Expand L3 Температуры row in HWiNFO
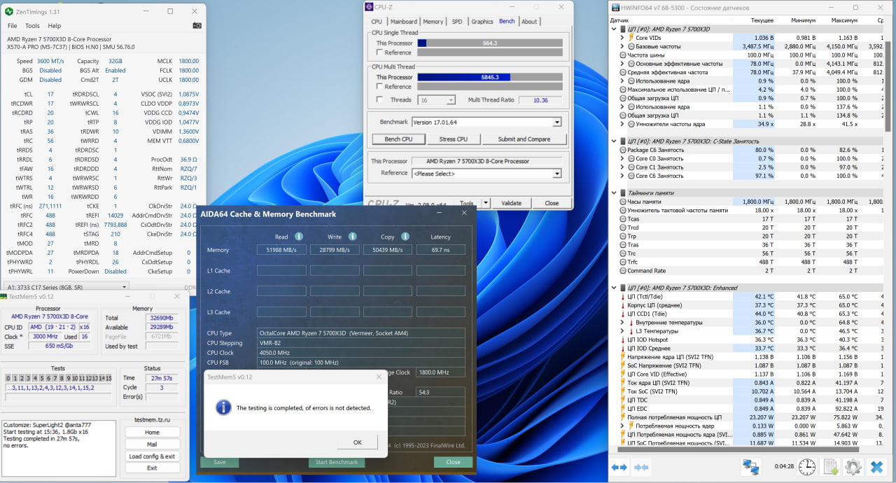The width and height of the screenshot is (896, 483). coord(622,331)
